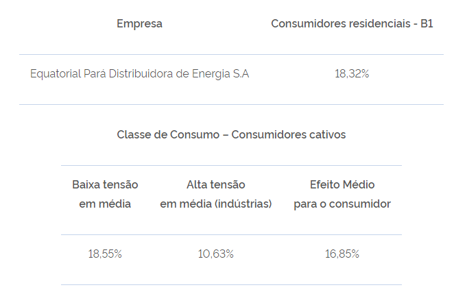Select "para o consumidor" header line
The height and width of the screenshot is (294, 467).
point(342,204)
